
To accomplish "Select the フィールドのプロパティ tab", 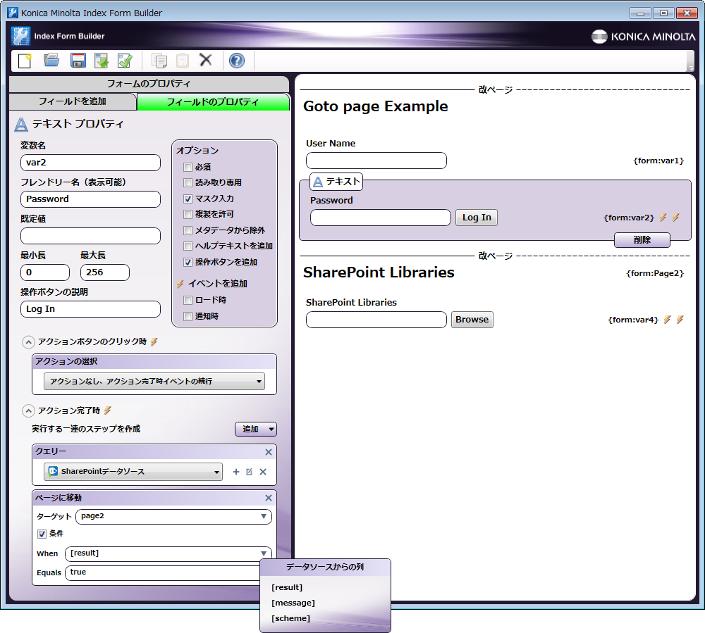I will tap(213, 102).
